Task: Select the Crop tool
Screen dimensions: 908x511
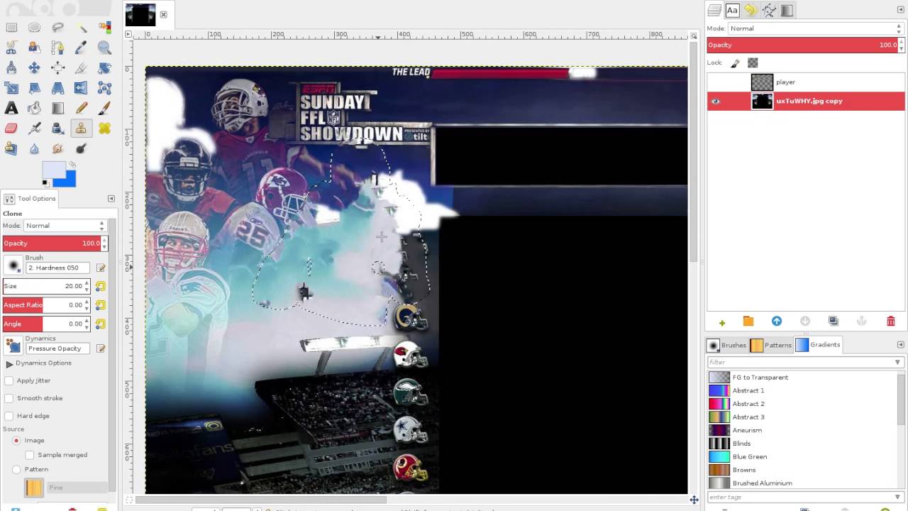Action: click(81, 68)
